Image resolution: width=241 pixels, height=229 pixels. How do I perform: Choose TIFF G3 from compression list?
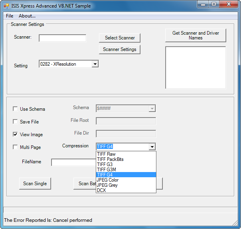coord(126,164)
